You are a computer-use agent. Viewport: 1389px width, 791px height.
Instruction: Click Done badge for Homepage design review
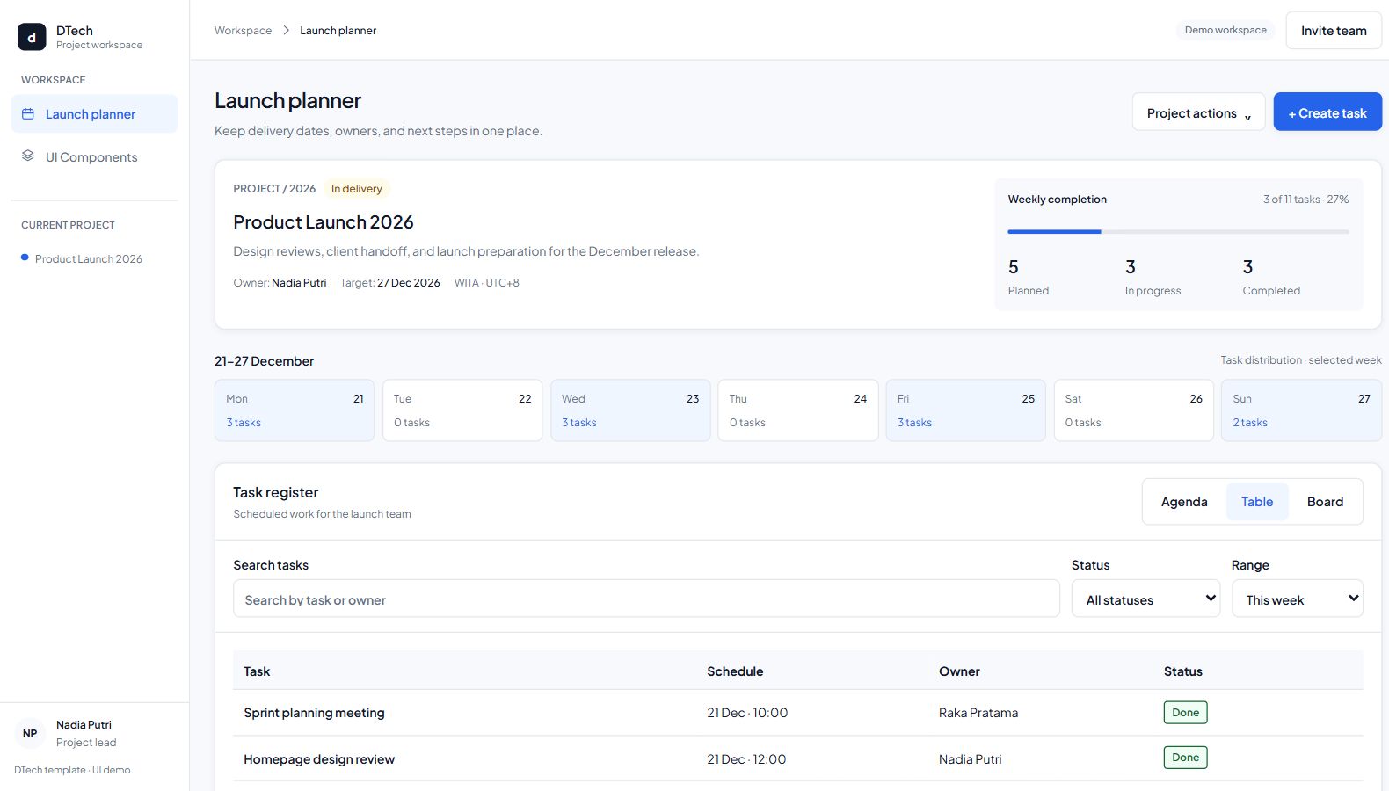pos(1185,758)
